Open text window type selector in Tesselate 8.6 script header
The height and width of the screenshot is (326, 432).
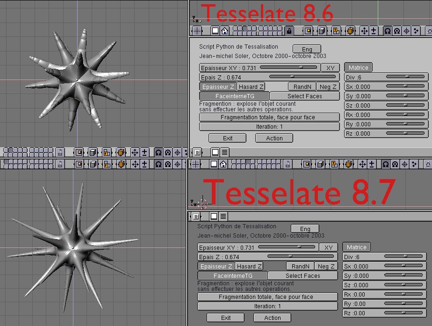pyautogui.click(x=197, y=152)
